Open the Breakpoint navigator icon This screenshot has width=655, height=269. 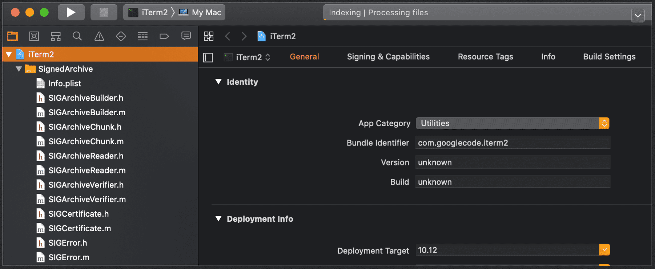164,36
